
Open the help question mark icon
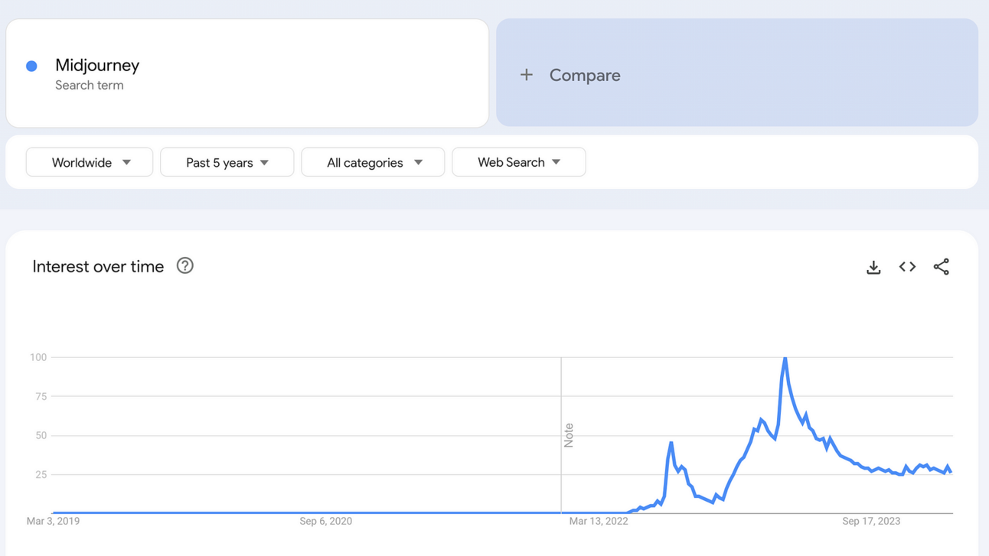184,266
